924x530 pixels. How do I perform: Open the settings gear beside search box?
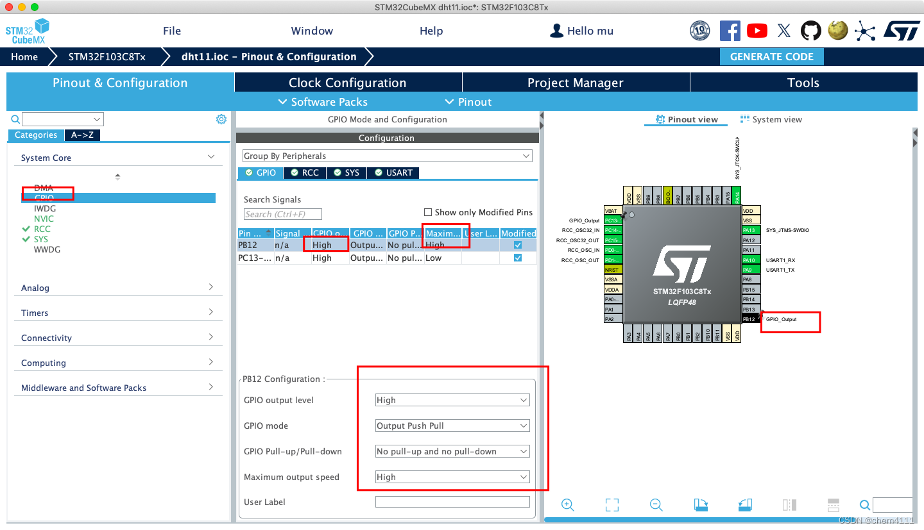pyautogui.click(x=221, y=119)
